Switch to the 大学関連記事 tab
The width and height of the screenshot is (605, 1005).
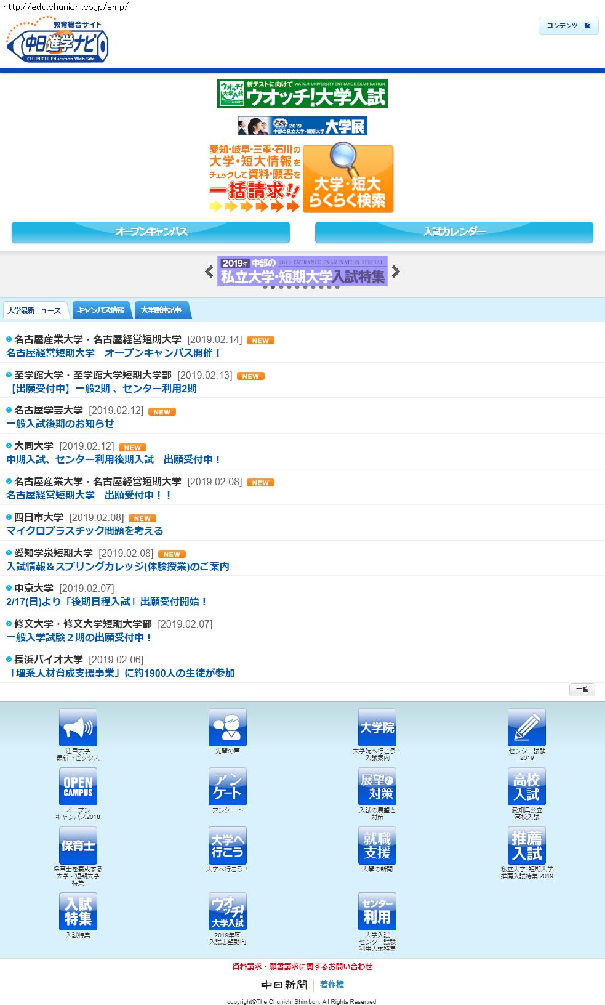[x=161, y=310]
